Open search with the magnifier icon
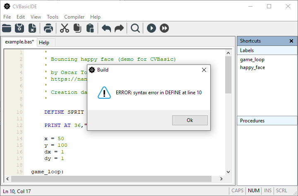The image size is (298, 196). (135, 28)
